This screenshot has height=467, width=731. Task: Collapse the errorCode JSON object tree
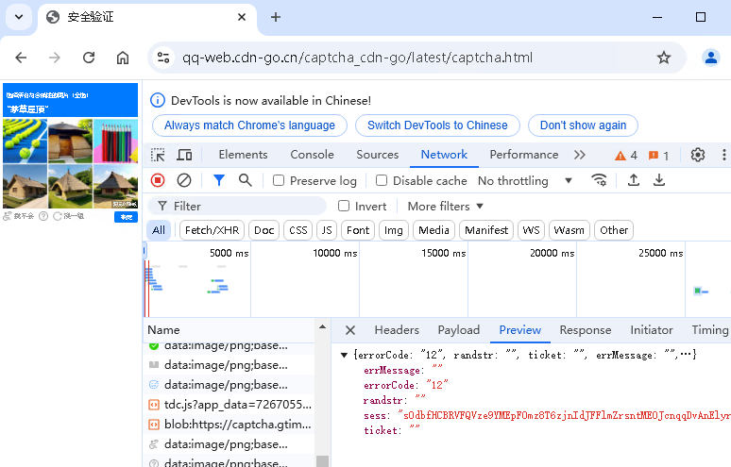coord(345,355)
